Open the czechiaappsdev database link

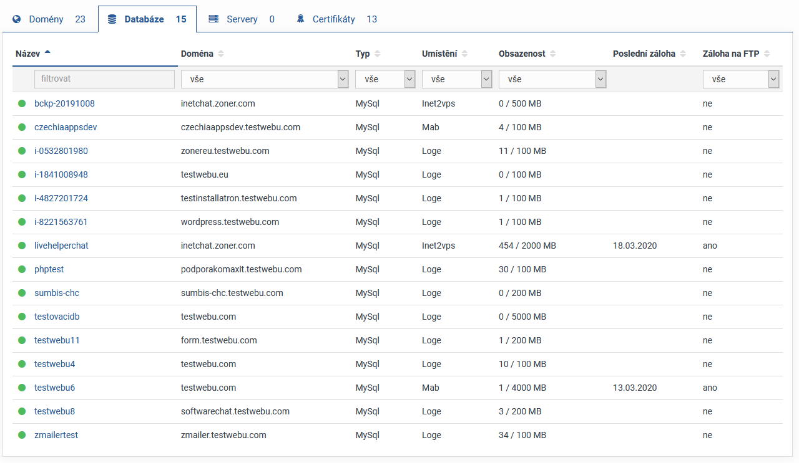coord(66,127)
